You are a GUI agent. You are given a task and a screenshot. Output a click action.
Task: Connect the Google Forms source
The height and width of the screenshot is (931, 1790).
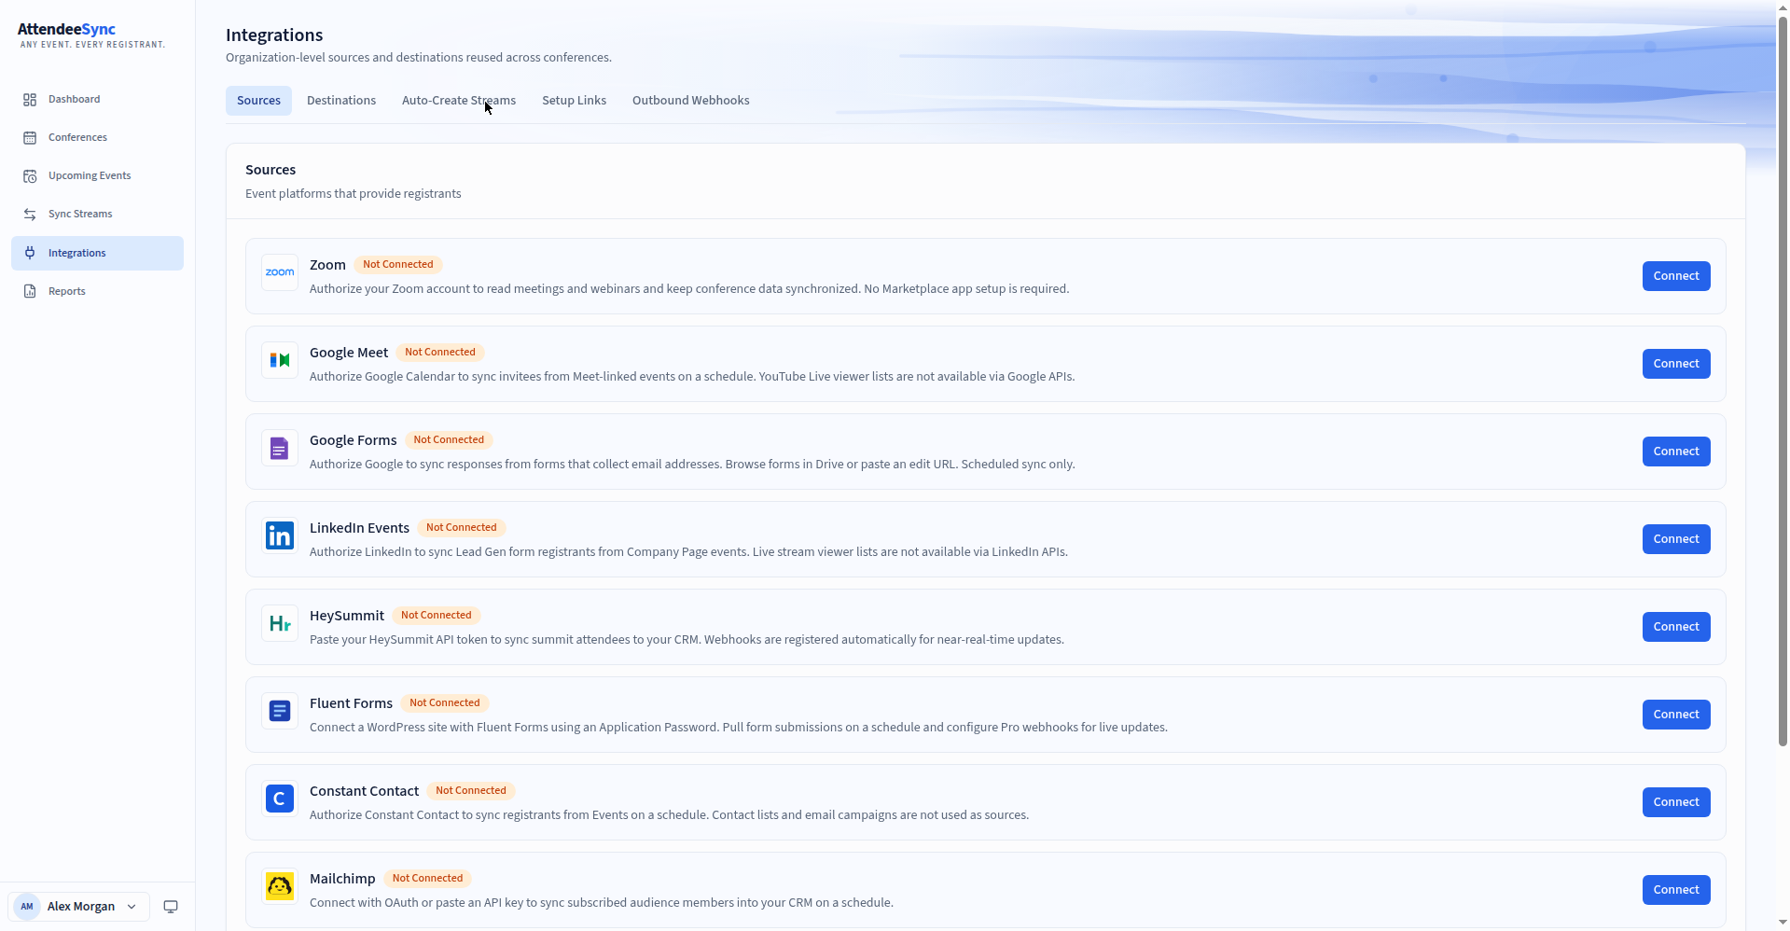1676,452
